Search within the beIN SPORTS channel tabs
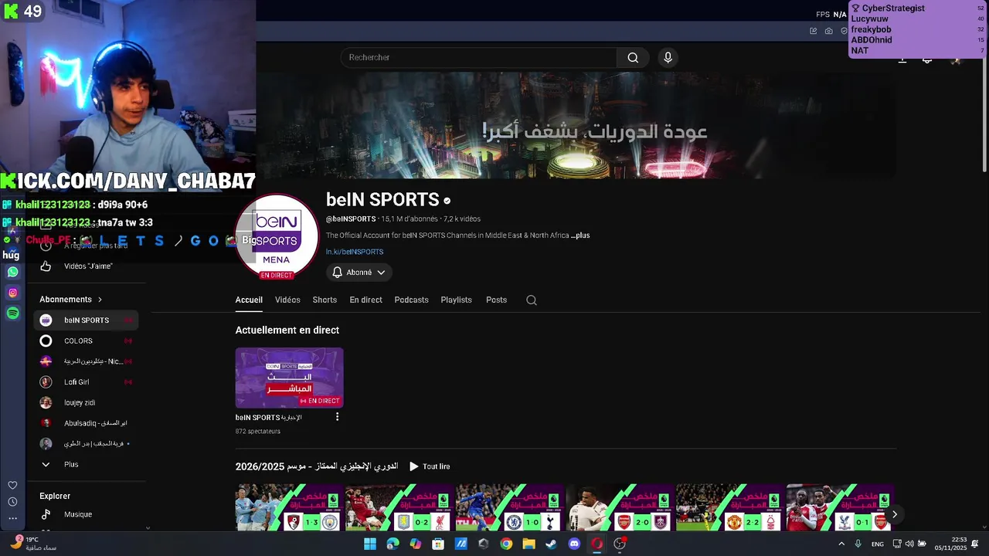 [532, 300]
